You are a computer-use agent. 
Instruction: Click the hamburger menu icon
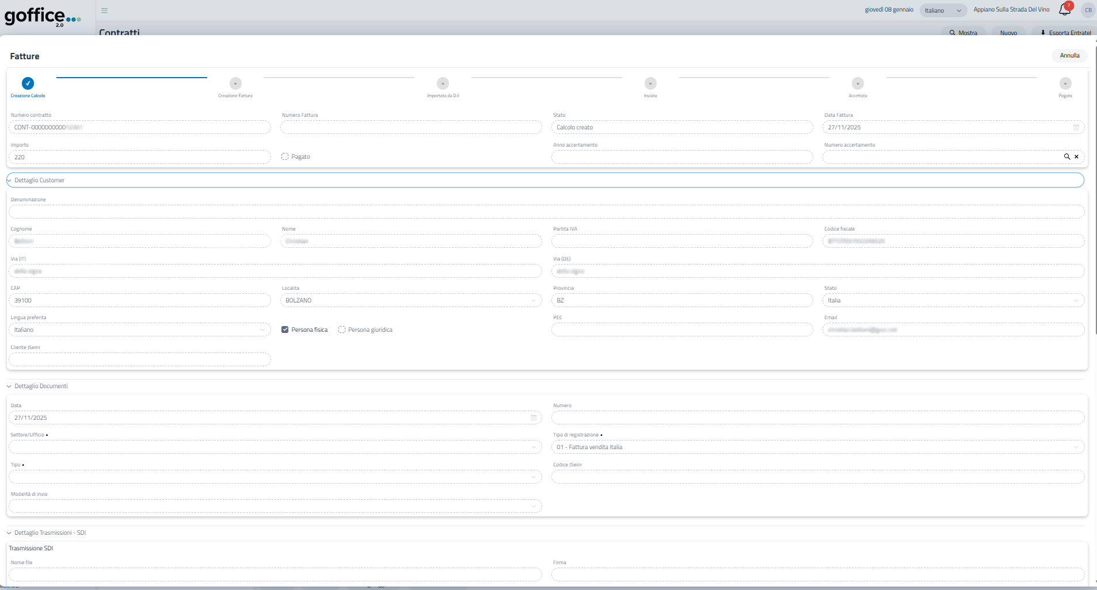[104, 10]
